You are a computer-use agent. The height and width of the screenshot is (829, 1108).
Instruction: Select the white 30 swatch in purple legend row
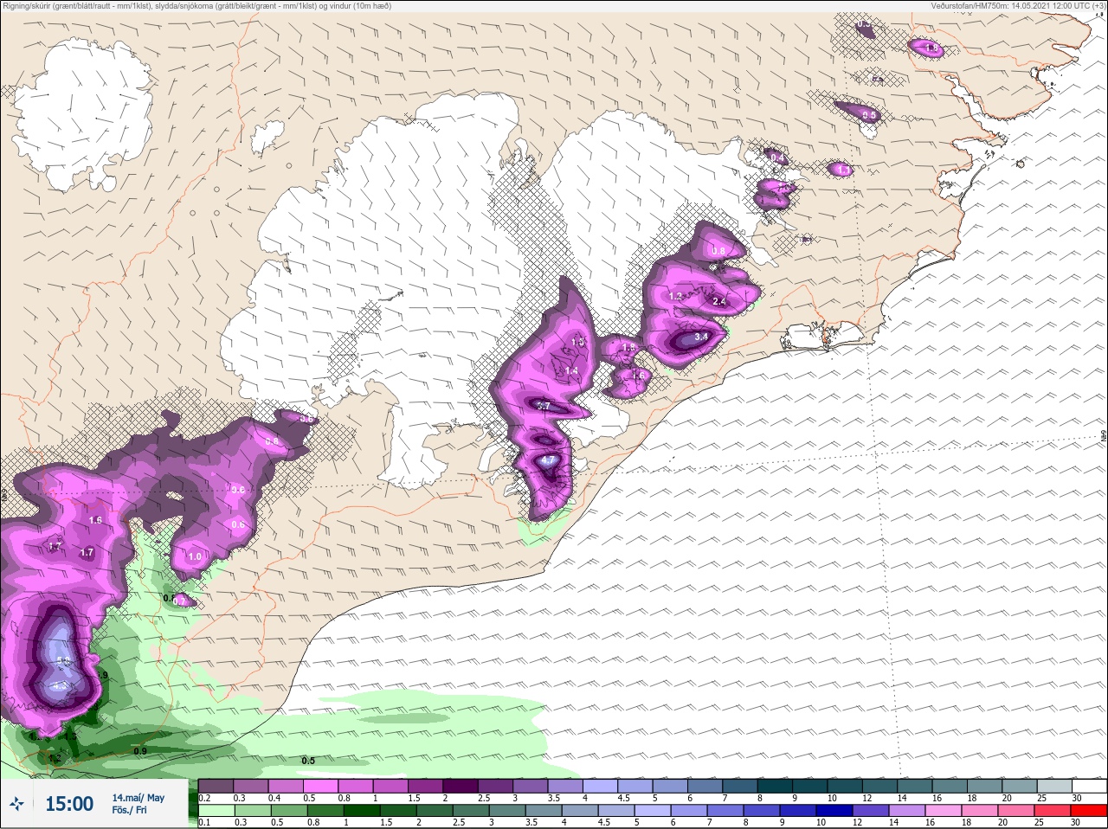[x=1089, y=786]
